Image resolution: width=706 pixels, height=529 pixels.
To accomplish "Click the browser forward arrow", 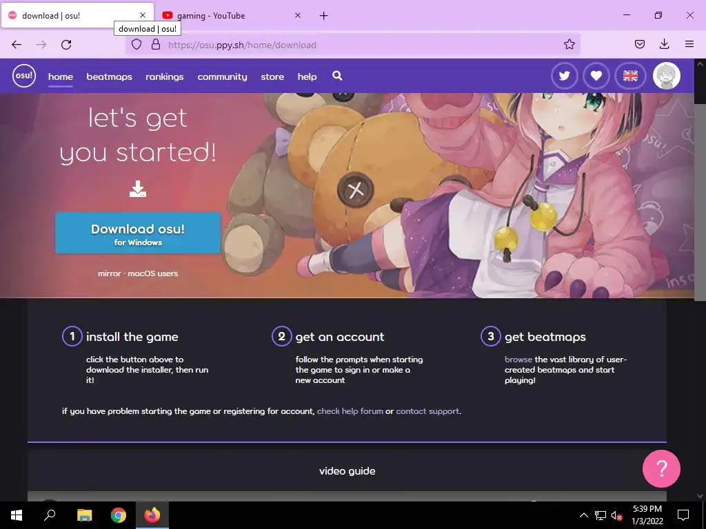I will [41, 45].
